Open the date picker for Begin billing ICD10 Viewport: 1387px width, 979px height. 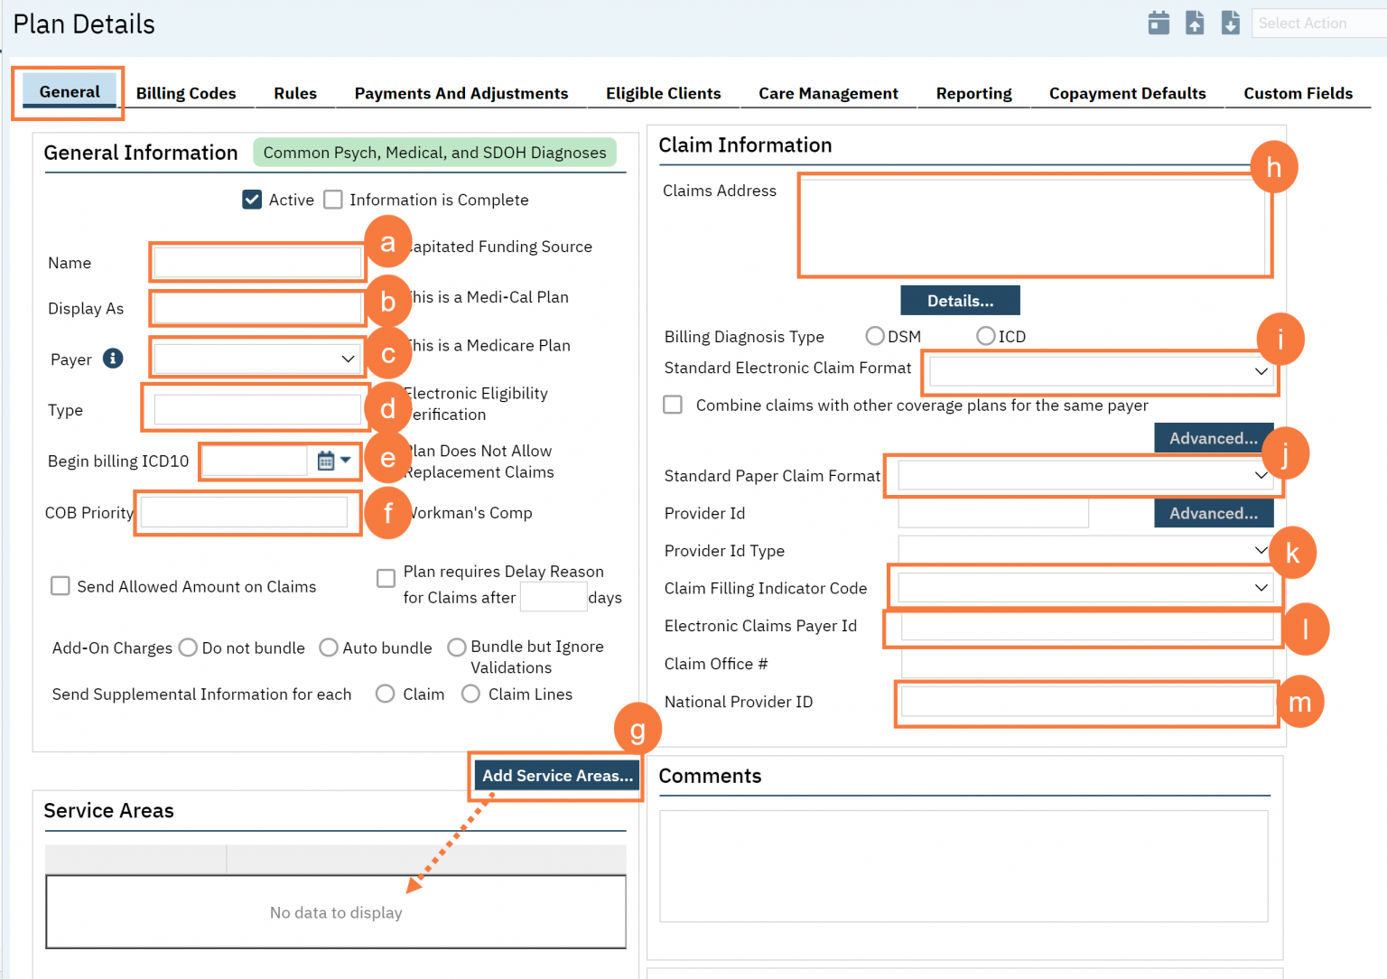[x=325, y=461]
